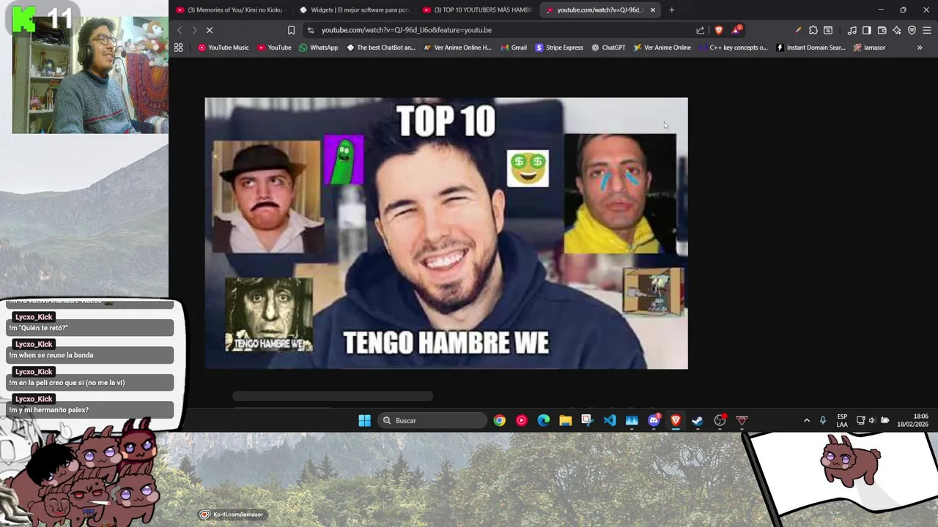The height and width of the screenshot is (527, 938).
Task: Click the yellow pencil extension icon
Action: coord(798,30)
